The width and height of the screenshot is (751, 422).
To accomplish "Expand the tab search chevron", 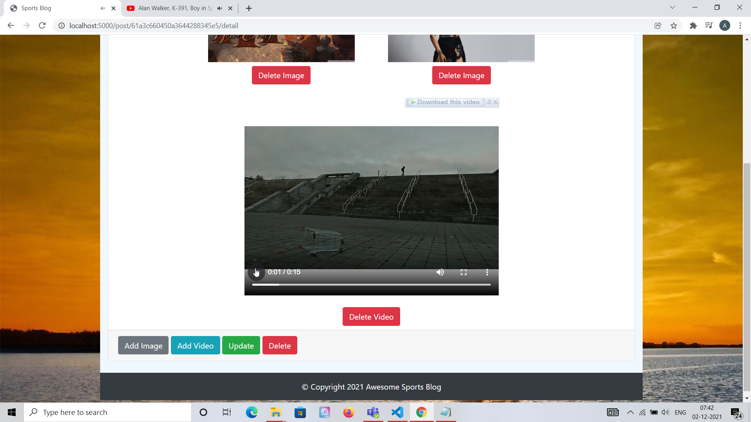I will [672, 7].
